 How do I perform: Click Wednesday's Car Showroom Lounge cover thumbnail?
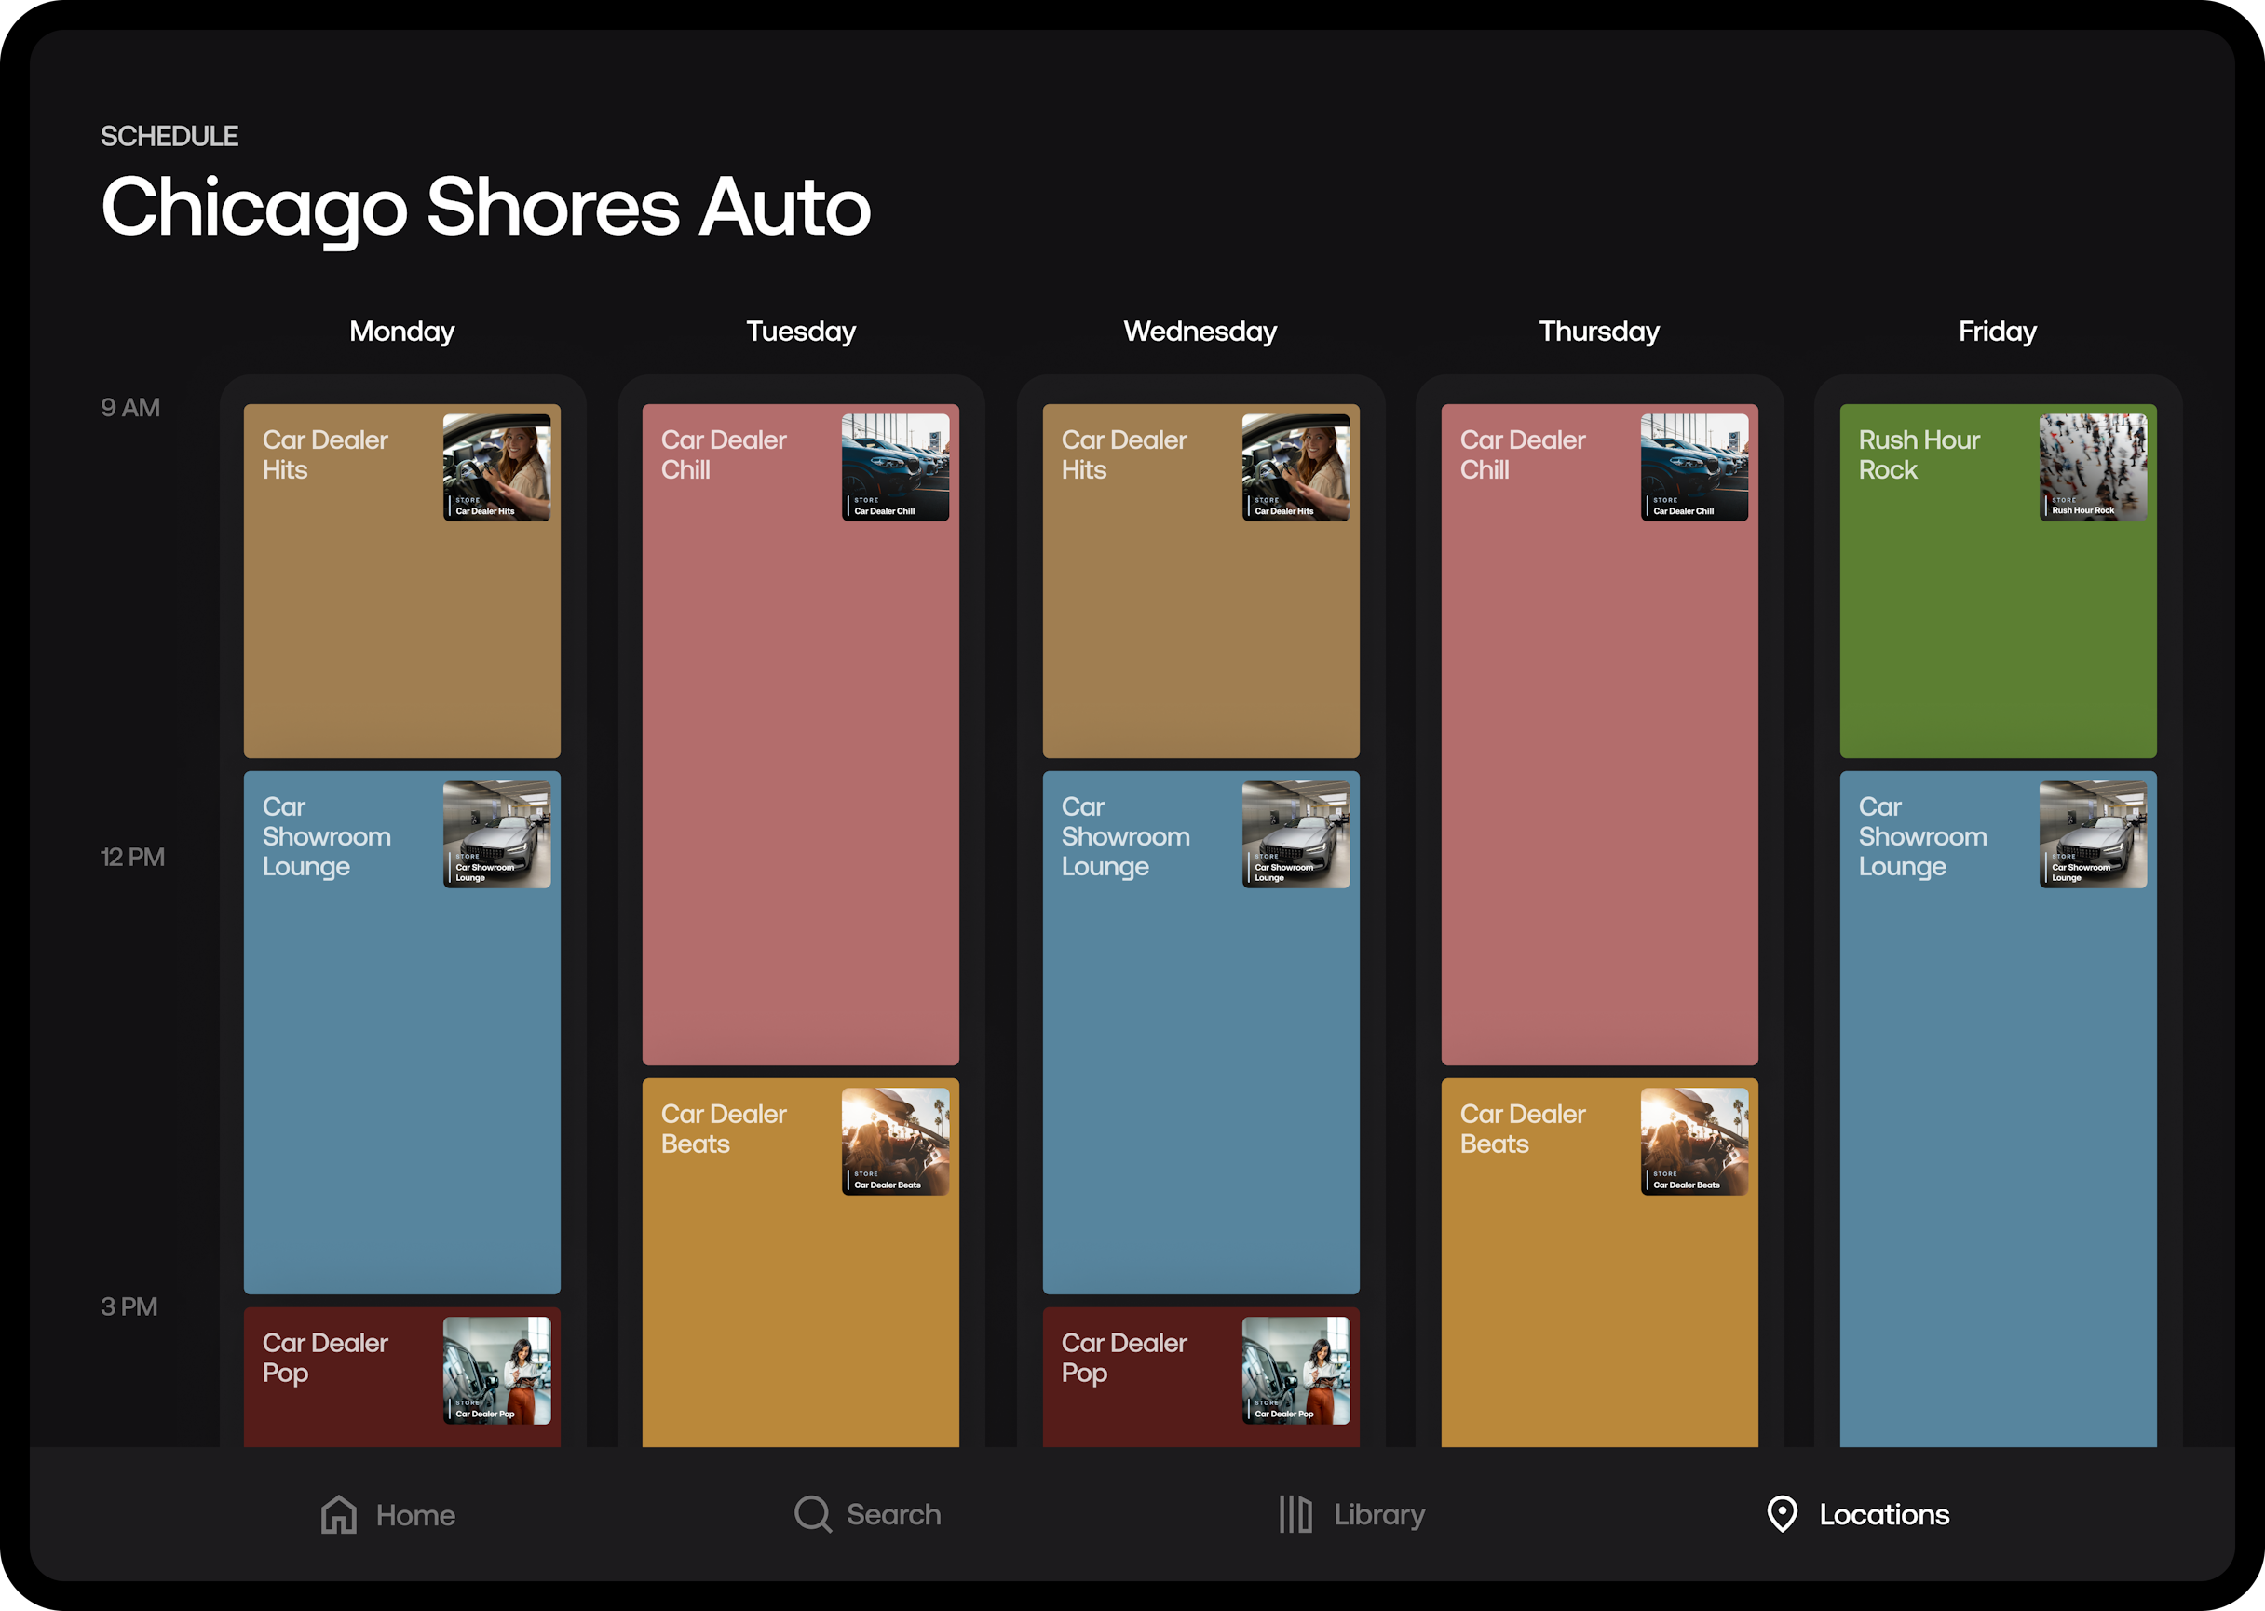(x=1295, y=834)
